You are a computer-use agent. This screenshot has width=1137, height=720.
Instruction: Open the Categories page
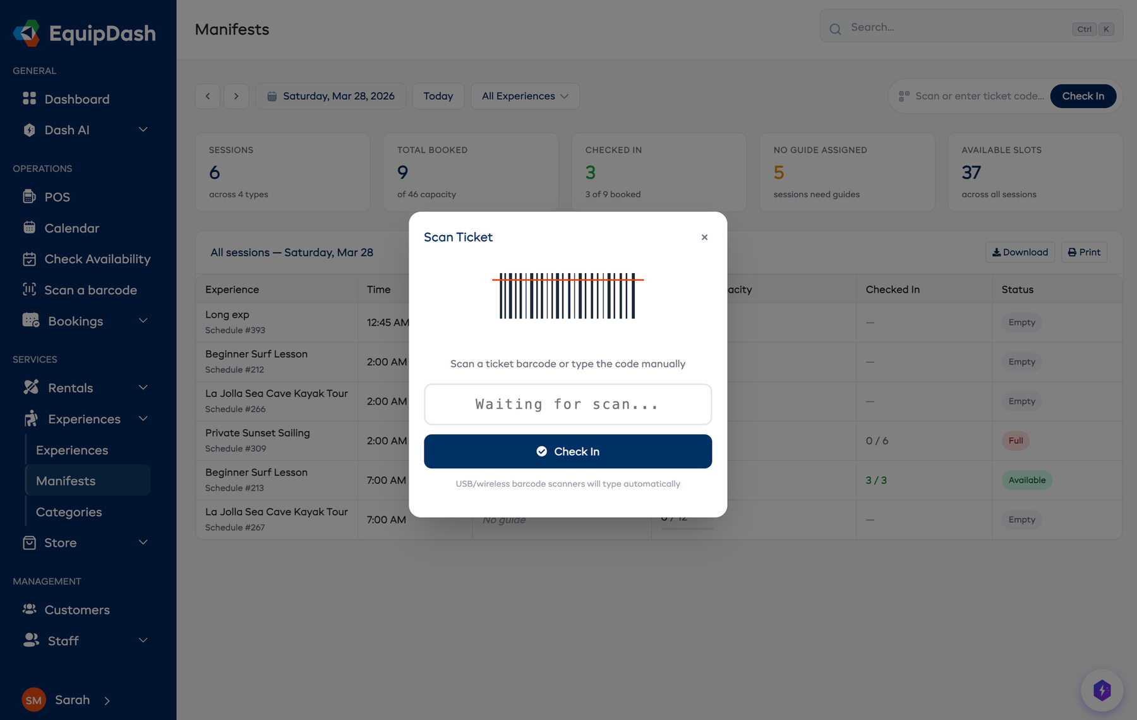pyautogui.click(x=69, y=512)
